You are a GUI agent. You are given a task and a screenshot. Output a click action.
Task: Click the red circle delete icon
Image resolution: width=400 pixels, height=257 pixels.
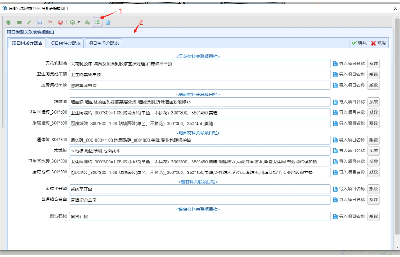(x=60, y=22)
